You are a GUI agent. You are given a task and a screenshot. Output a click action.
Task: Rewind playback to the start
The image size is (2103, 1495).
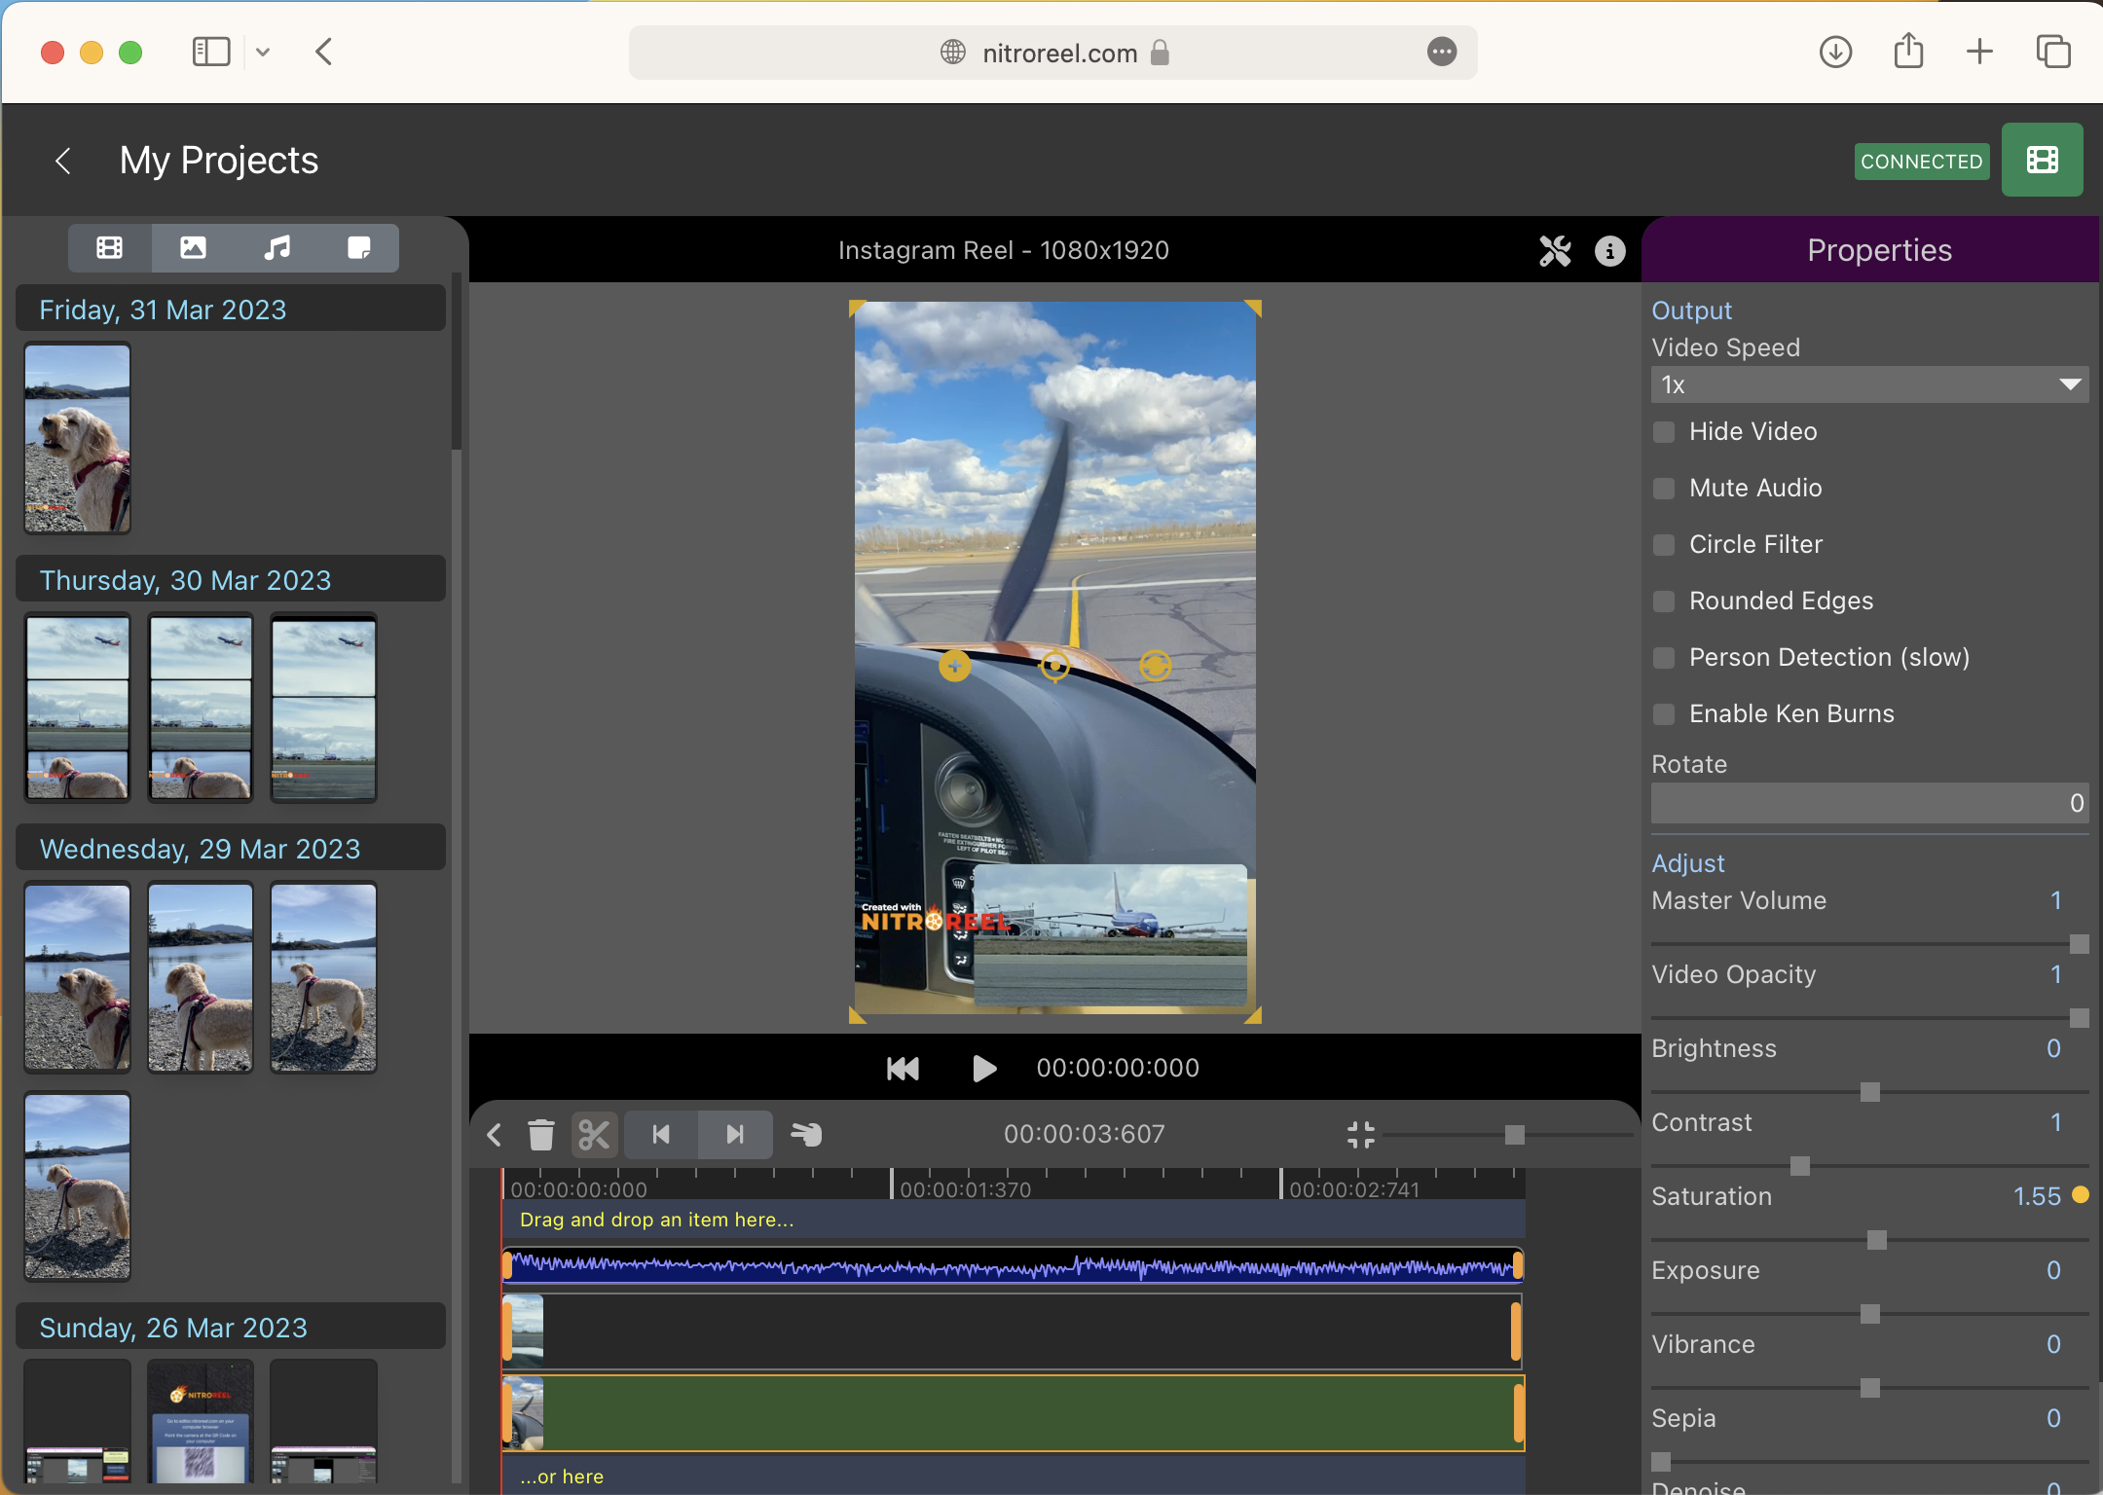pos(903,1069)
